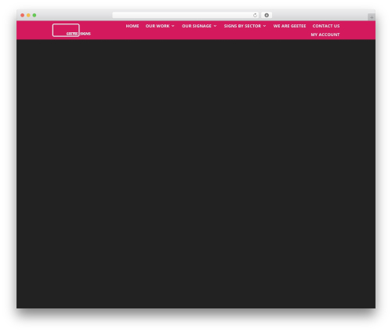Select the Signs By Sector menu item
The image size is (392, 332).
(x=242, y=26)
